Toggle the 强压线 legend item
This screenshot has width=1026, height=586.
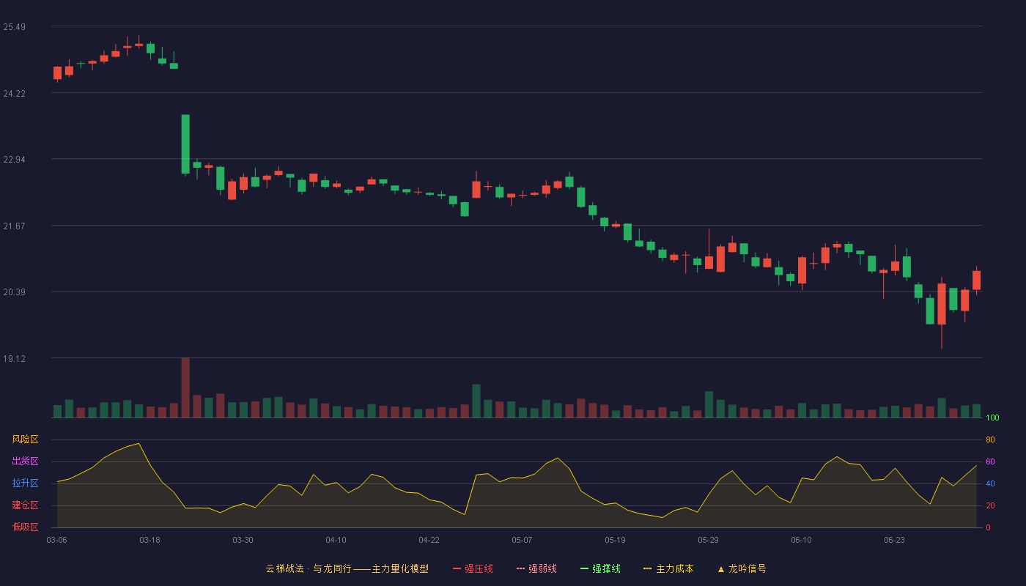[x=473, y=568]
